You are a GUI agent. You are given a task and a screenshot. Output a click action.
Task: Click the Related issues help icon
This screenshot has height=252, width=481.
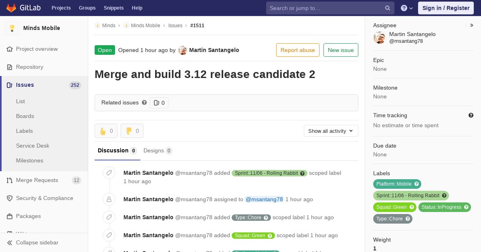tap(144, 102)
